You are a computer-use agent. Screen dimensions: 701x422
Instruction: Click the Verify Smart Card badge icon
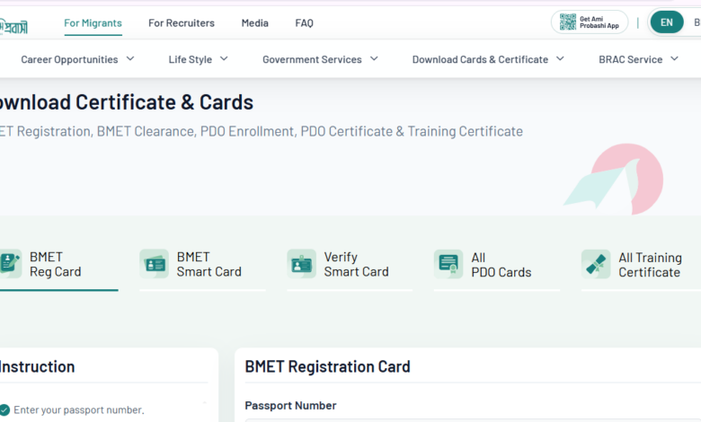(301, 264)
